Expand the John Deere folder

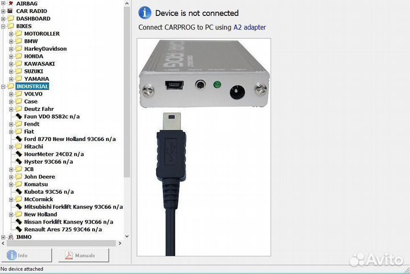pos(11,177)
